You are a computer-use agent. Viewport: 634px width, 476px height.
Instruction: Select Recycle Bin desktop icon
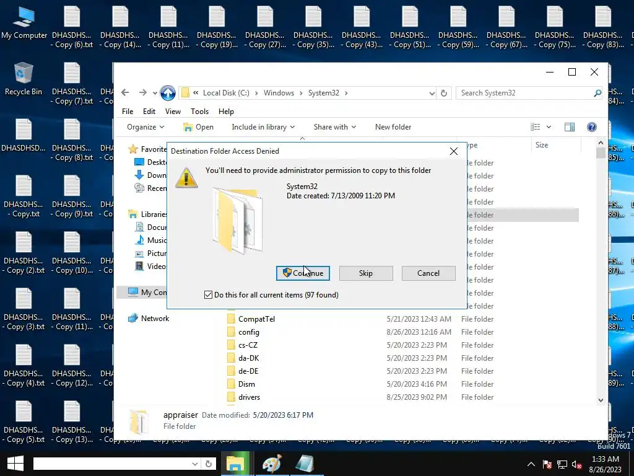pos(24,79)
